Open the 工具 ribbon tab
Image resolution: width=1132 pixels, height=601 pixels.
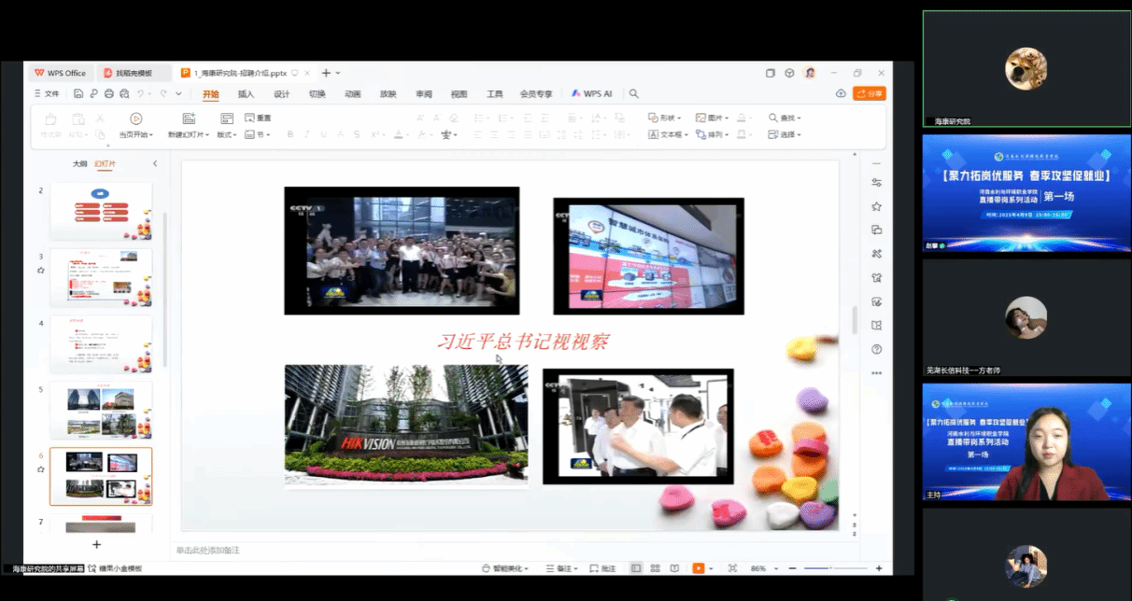(494, 94)
